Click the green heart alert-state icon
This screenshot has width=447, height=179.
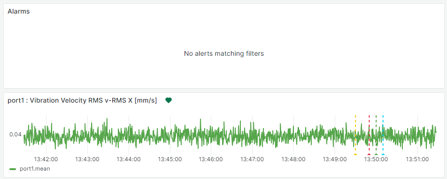(169, 100)
